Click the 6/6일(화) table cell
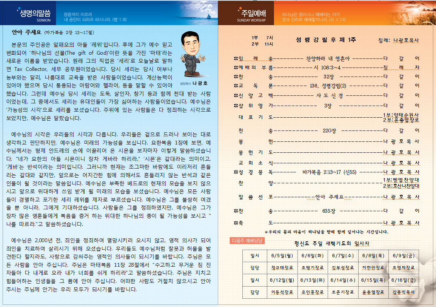Image resolution: width=436 pixels, height=307 pixels. pos(312,256)
